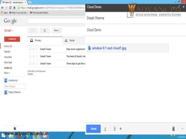
Task: Click into the Gmail search box
Action: [x=57, y=21]
